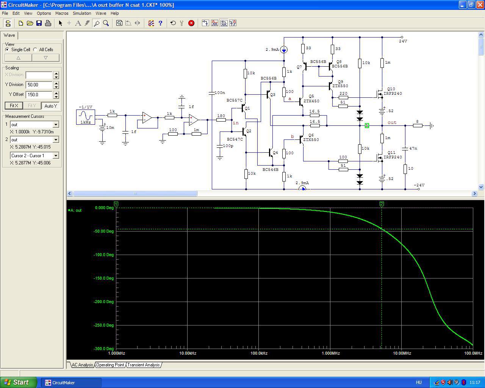Select the All Cells radio button

click(x=35, y=50)
